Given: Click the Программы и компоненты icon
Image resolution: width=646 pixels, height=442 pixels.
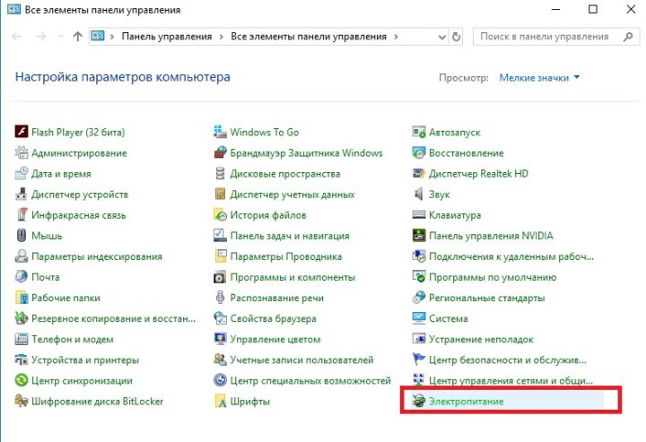Looking at the screenshot, I should pyautogui.click(x=221, y=276).
